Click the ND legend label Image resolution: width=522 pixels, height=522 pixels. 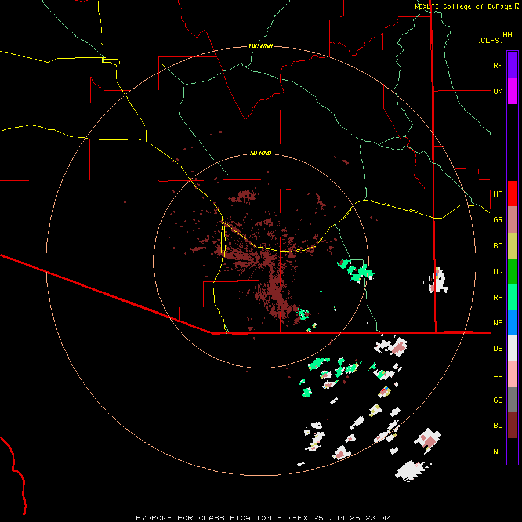point(498,451)
